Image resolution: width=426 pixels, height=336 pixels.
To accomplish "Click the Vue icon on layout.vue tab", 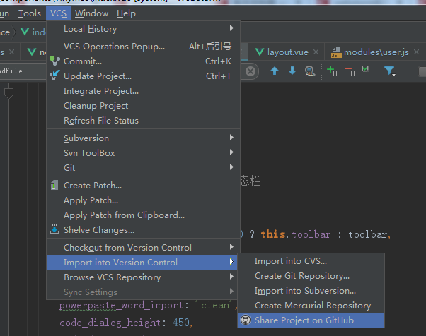I will tap(260, 52).
